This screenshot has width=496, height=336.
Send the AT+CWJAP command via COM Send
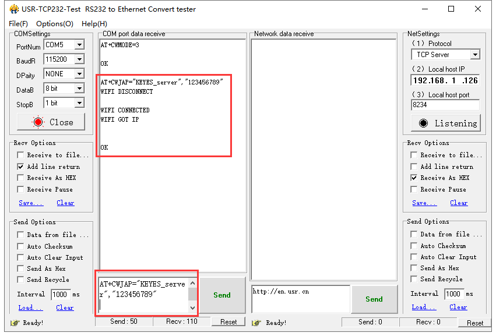pos(222,295)
